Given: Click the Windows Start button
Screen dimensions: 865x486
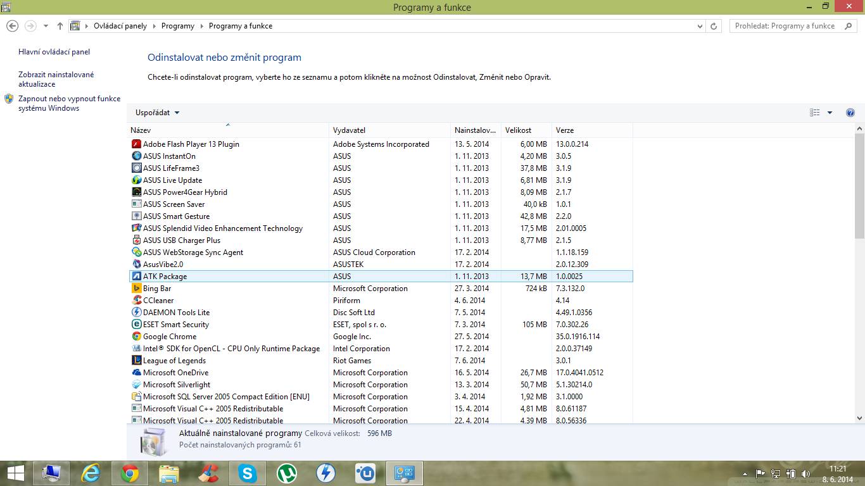Looking at the screenshot, I should coord(15,473).
